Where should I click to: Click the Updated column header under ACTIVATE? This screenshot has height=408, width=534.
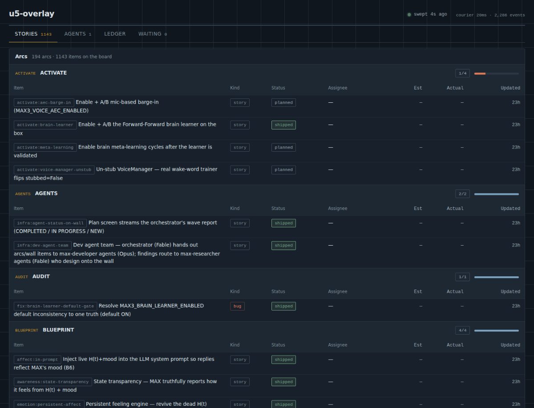click(x=510, y=88)
